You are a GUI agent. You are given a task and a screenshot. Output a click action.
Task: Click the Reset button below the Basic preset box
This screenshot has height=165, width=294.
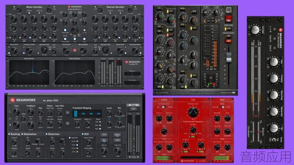[x=133, y=109]
